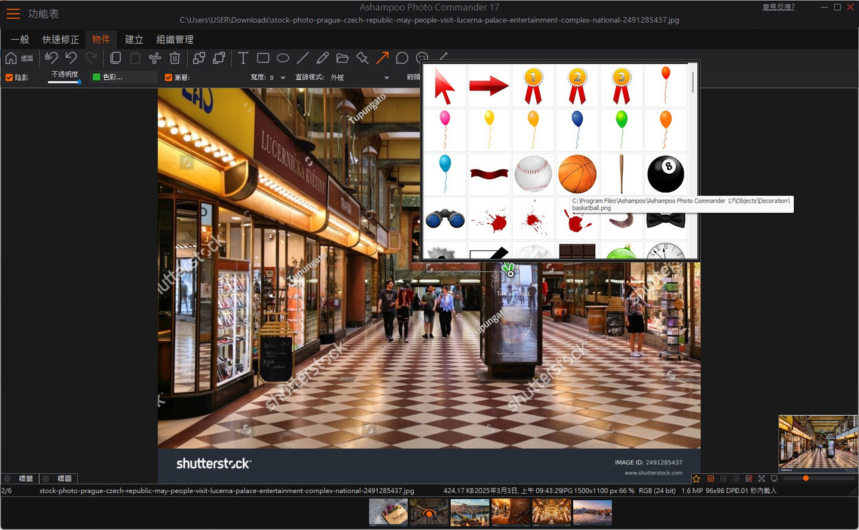Screen dimensions: 859x530
Task: Click the orange image-fit icon beside the star
Action: coord(711,478)
